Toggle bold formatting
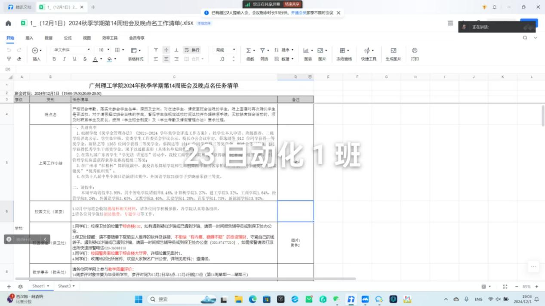The height and width of the screenshot is (306, 545). click(54, 59)
